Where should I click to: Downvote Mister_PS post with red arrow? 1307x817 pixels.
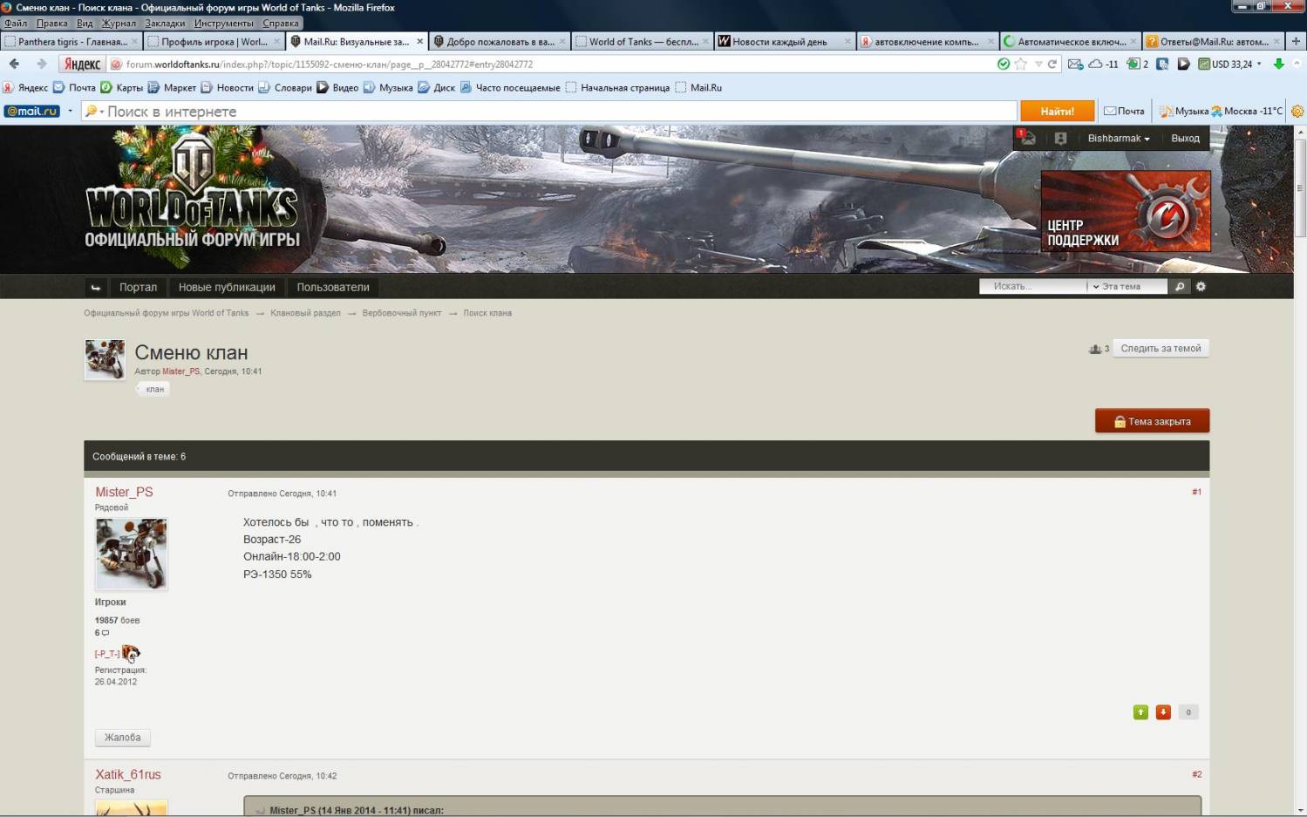click(1163, 712)
